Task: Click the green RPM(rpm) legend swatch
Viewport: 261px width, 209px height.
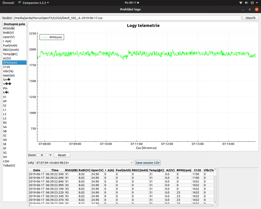Action: tap(45, 38)
